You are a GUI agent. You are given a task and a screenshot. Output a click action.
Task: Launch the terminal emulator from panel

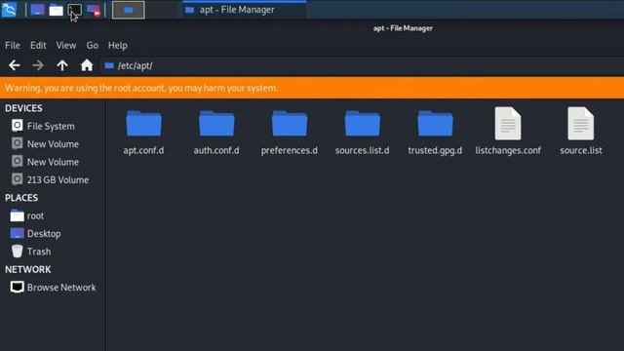(x=74, y=10)
